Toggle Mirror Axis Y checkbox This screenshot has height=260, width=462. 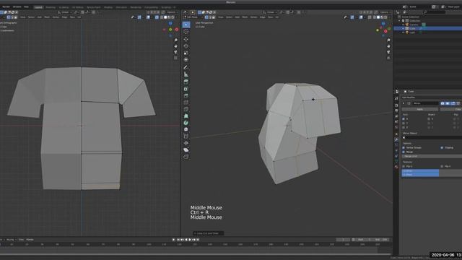[404, 123]
